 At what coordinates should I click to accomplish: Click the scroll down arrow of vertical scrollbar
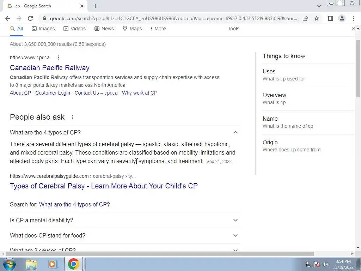[x=358, y=248]
